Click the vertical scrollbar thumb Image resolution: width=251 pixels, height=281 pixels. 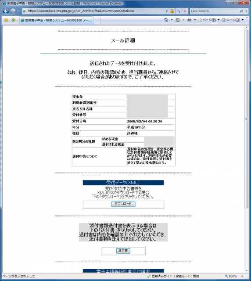click(x=247, y=119)
